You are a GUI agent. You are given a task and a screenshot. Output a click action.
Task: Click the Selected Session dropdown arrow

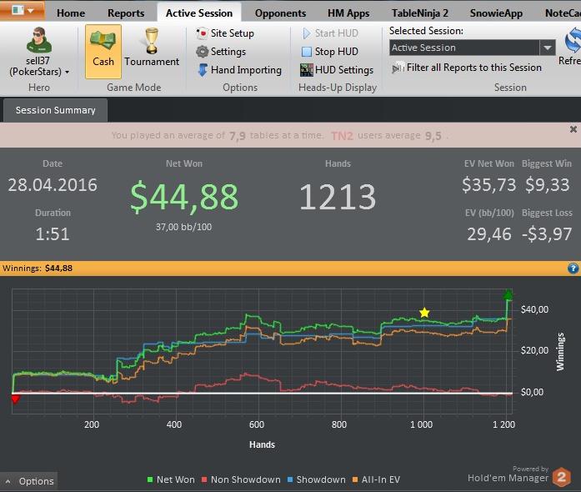[x=548, y=48]
